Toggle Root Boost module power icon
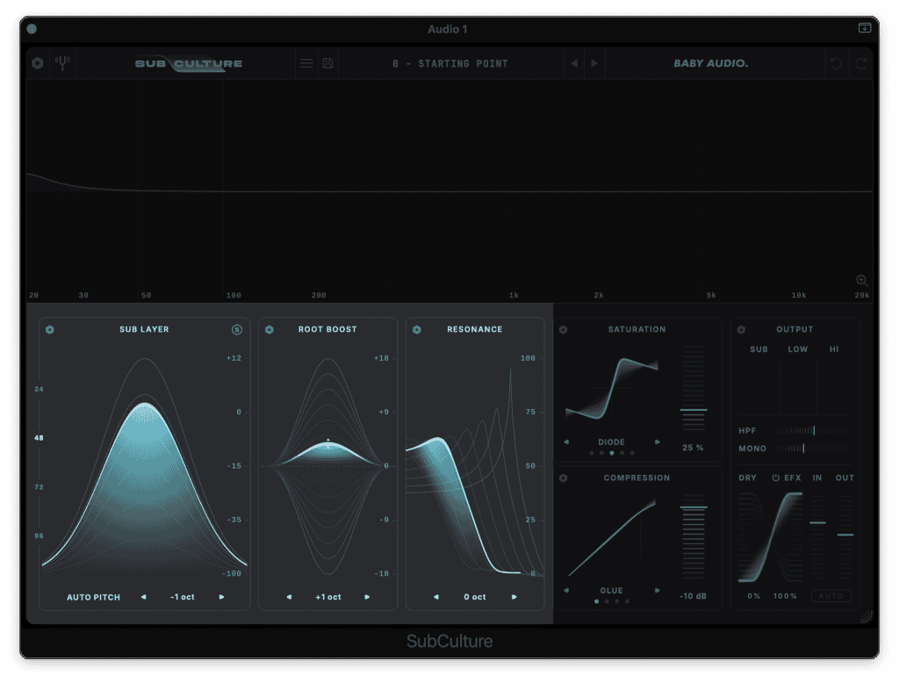Viewport: 899px width, 682px height. pyautogui.click(x=270, y=329)
